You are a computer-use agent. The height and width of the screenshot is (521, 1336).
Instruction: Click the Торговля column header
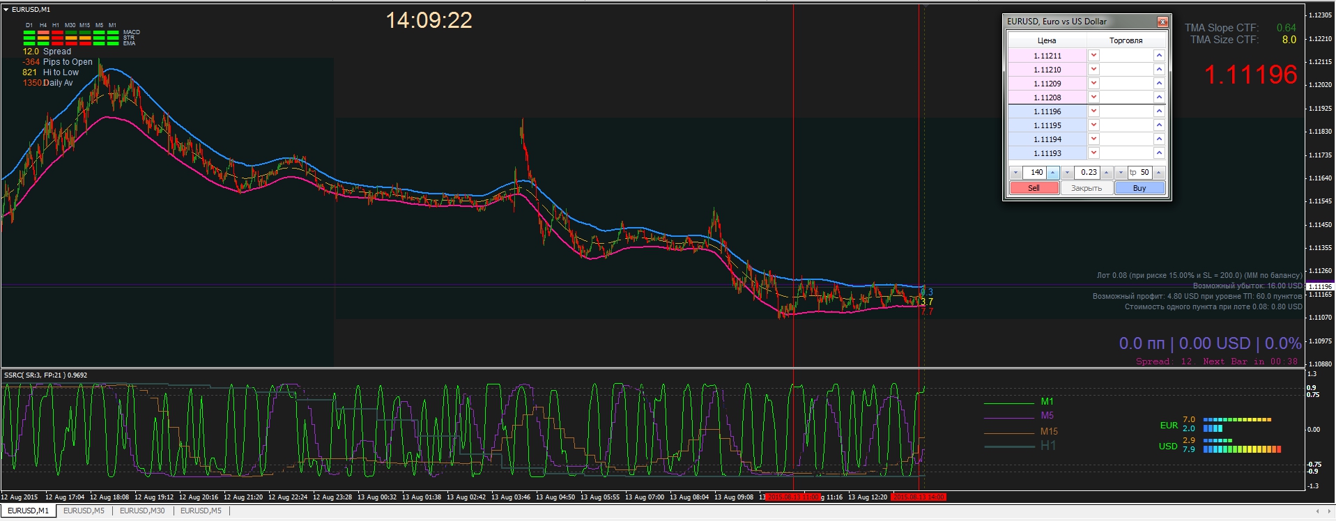coord(1126,40)
